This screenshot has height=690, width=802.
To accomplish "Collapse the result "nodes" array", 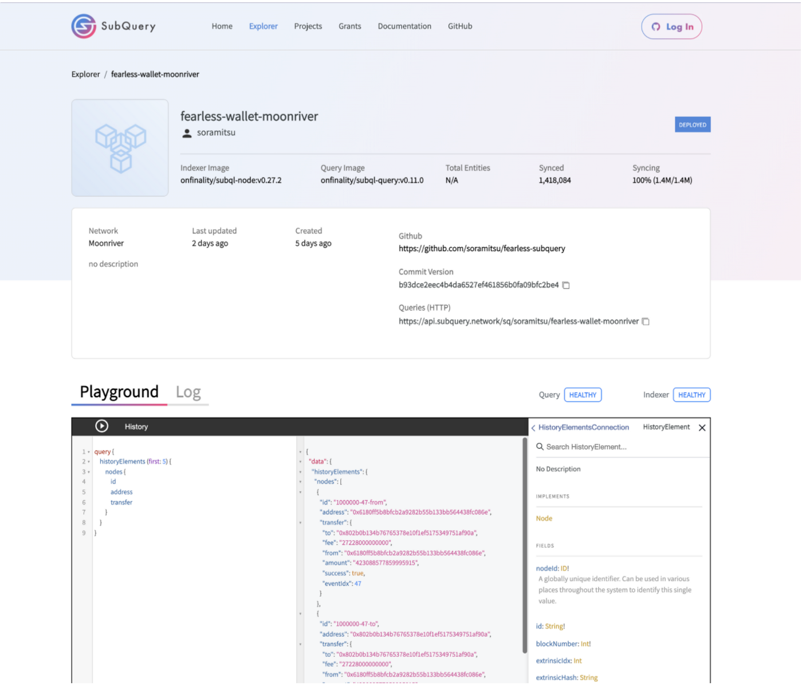I will [x=300, y=482].
